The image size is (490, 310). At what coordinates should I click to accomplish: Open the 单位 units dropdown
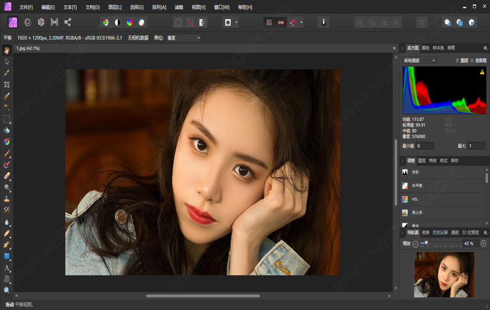[x=184, y=38]
